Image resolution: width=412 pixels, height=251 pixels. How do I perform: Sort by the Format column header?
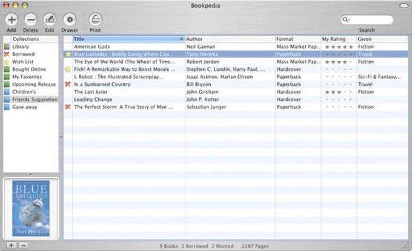[x=298, y=39]
